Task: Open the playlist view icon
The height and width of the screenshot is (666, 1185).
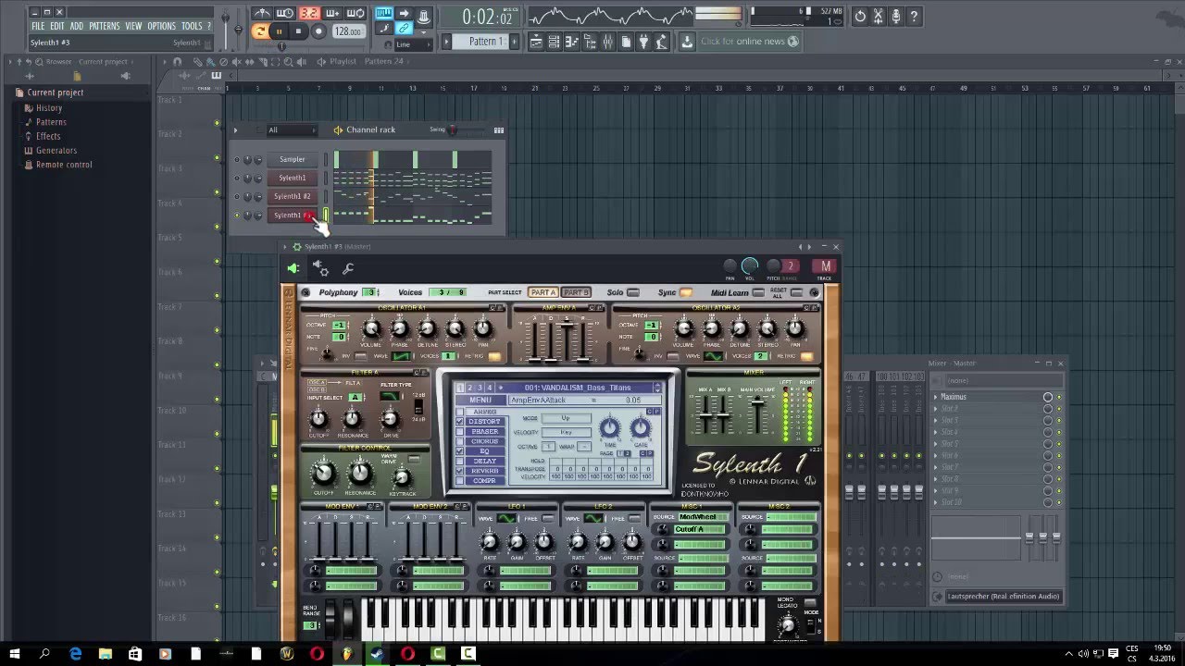Action: tap(536, 42)
